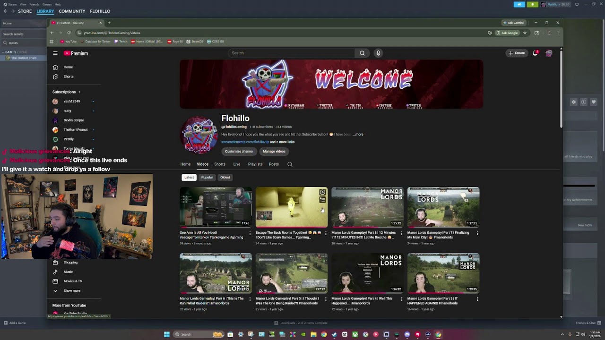The image size is (605, 340).
Task: Add Back Rooms video to queue
Action: point(322,200)
